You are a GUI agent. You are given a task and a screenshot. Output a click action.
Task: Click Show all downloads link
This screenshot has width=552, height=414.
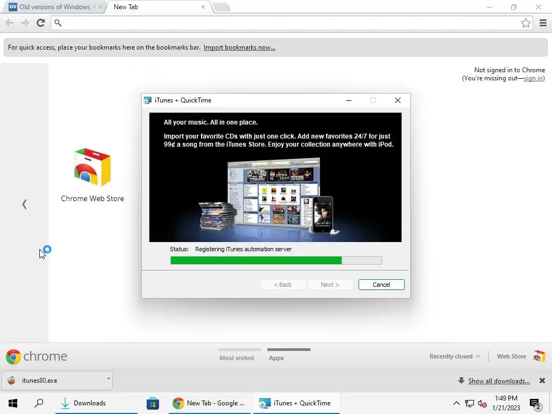point(499,381)
